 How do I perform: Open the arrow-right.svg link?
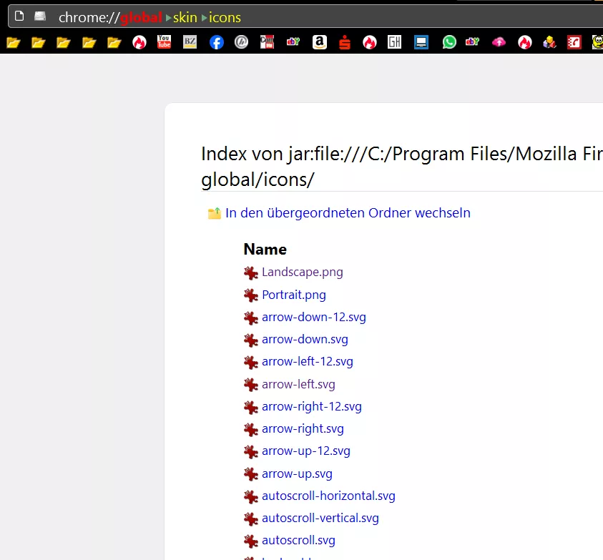click(x=303, y=429)
